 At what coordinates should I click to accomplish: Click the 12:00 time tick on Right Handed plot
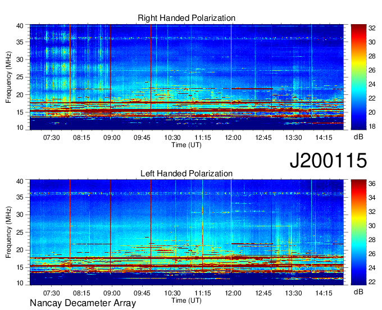tap(233, 138)
